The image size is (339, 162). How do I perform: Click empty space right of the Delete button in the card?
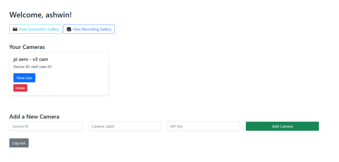[66, 88]
